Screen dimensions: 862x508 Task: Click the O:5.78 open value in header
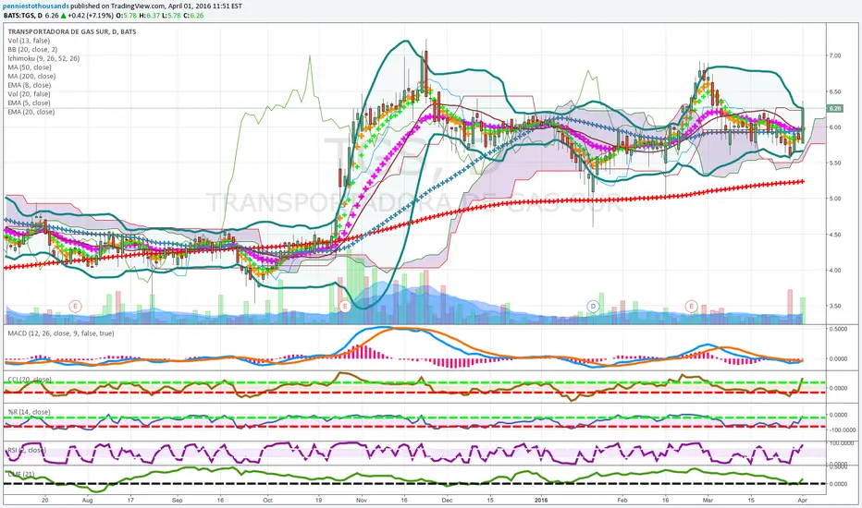coord(126,16)
